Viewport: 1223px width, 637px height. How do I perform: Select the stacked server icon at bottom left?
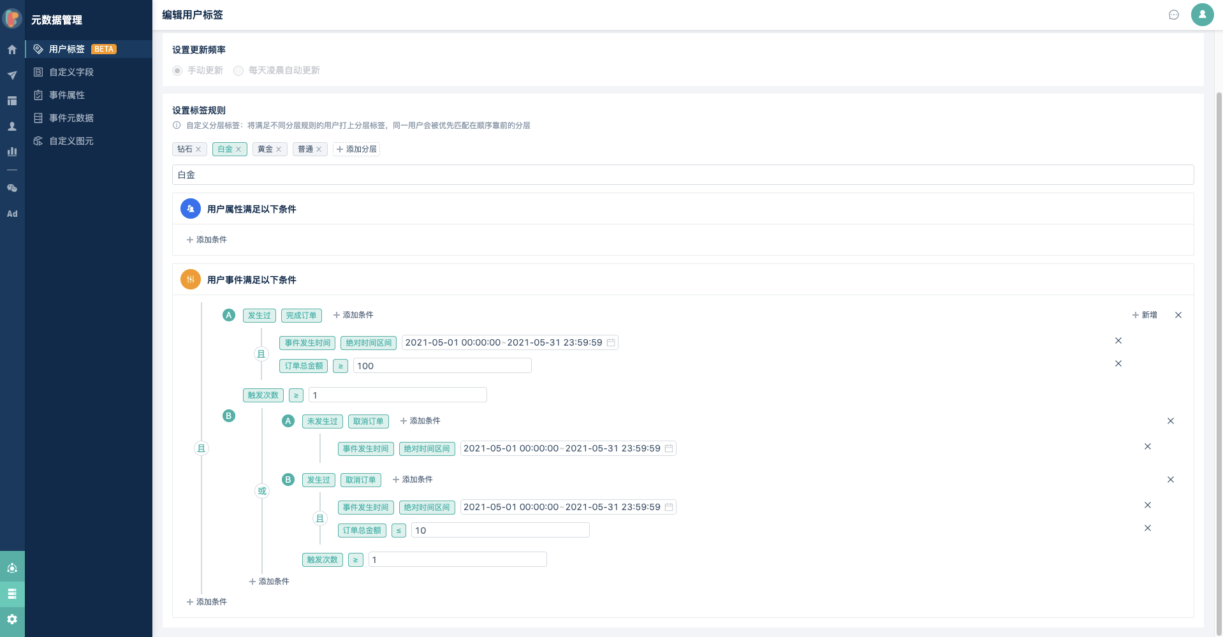pos(12,594)
